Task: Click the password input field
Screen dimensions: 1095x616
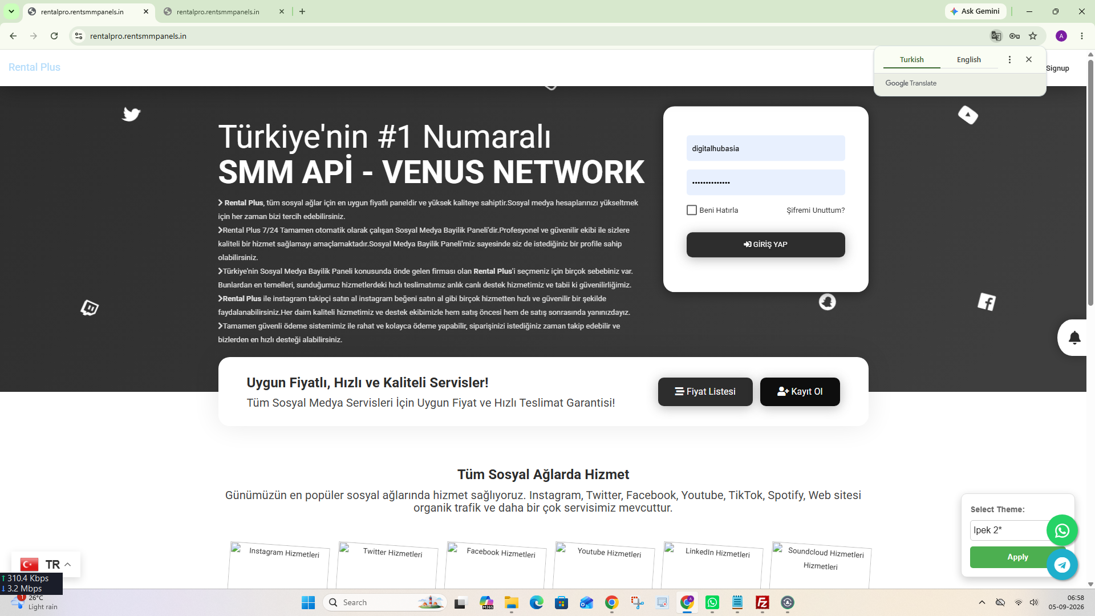Action: coord(765,183)
